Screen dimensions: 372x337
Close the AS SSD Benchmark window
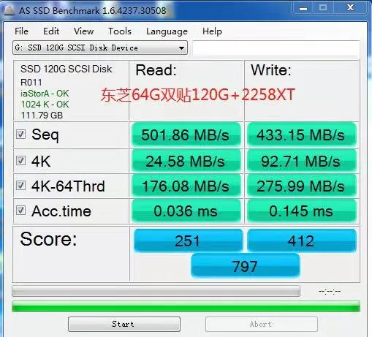click(x=350, y=8)
